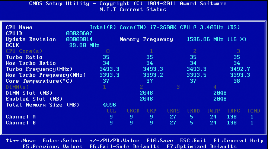Select the Update Revision value 00000014
The height and width of the screenshot is (149, 268).
79,39
